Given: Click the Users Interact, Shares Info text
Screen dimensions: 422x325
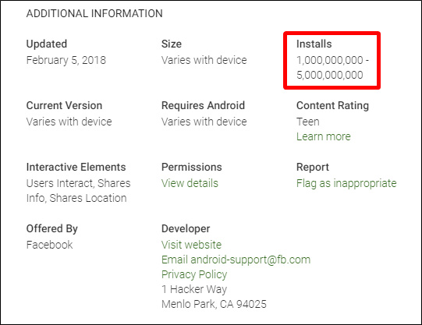Looking at the screenshot, I should coord(78,191).
